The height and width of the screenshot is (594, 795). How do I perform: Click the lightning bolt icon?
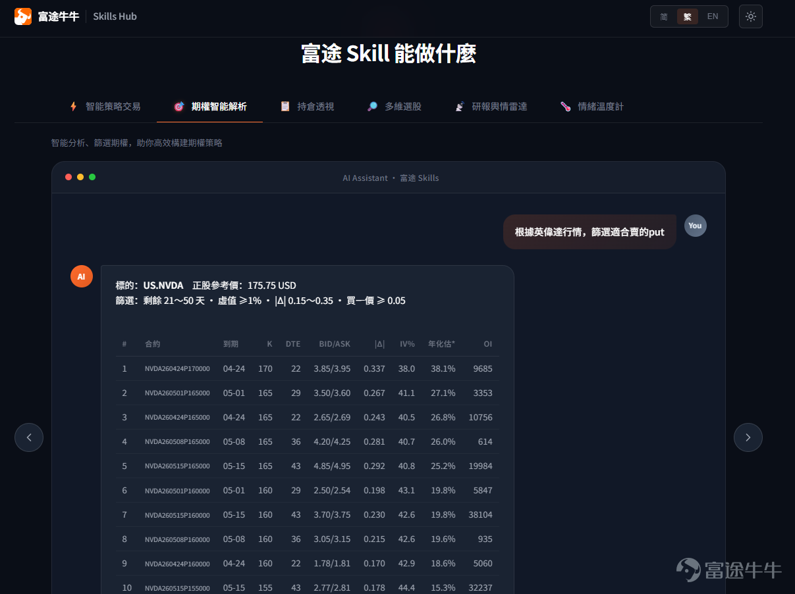tap(74, 106)
